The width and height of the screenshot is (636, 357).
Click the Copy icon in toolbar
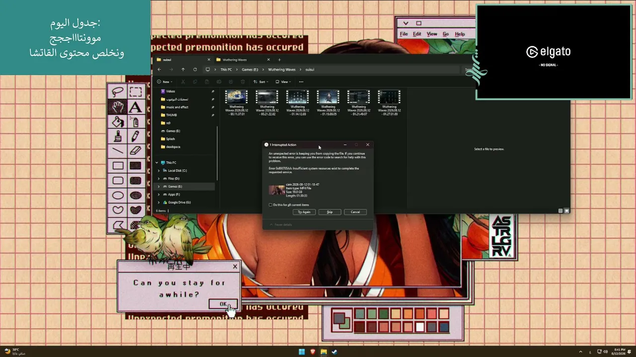195,82
